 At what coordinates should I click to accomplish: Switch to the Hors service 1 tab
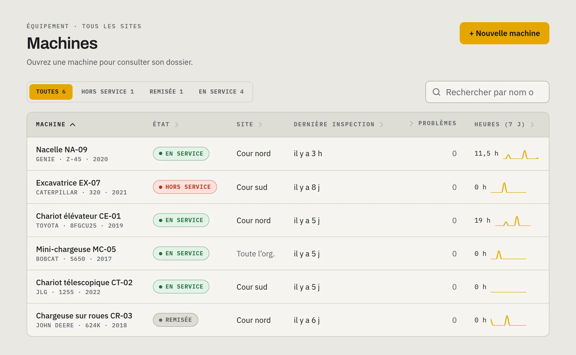click(x=108, y=92)
